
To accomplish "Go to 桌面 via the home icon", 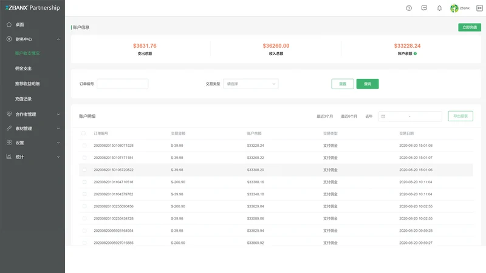I will (9, 24).
